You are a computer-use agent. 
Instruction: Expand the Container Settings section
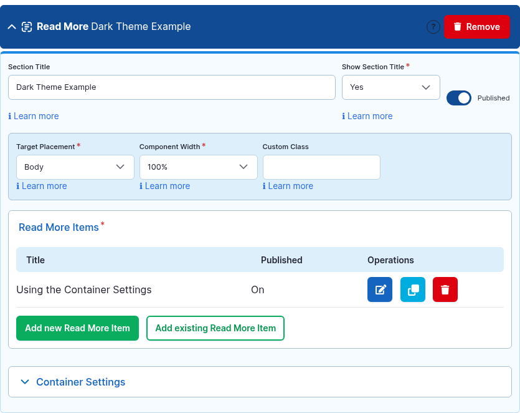click(260, 382)
